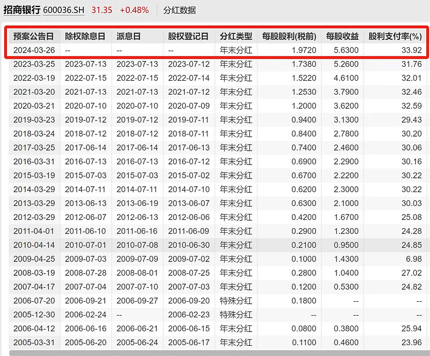
Task: Click payment date 2013-06-19
Action: (x=138, y=203)
